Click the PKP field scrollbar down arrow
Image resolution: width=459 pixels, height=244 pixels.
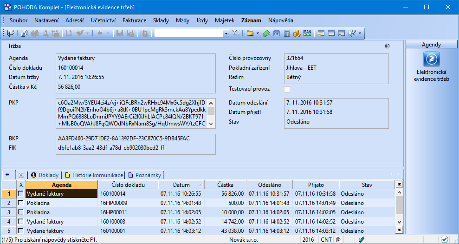tap(211, 124)
